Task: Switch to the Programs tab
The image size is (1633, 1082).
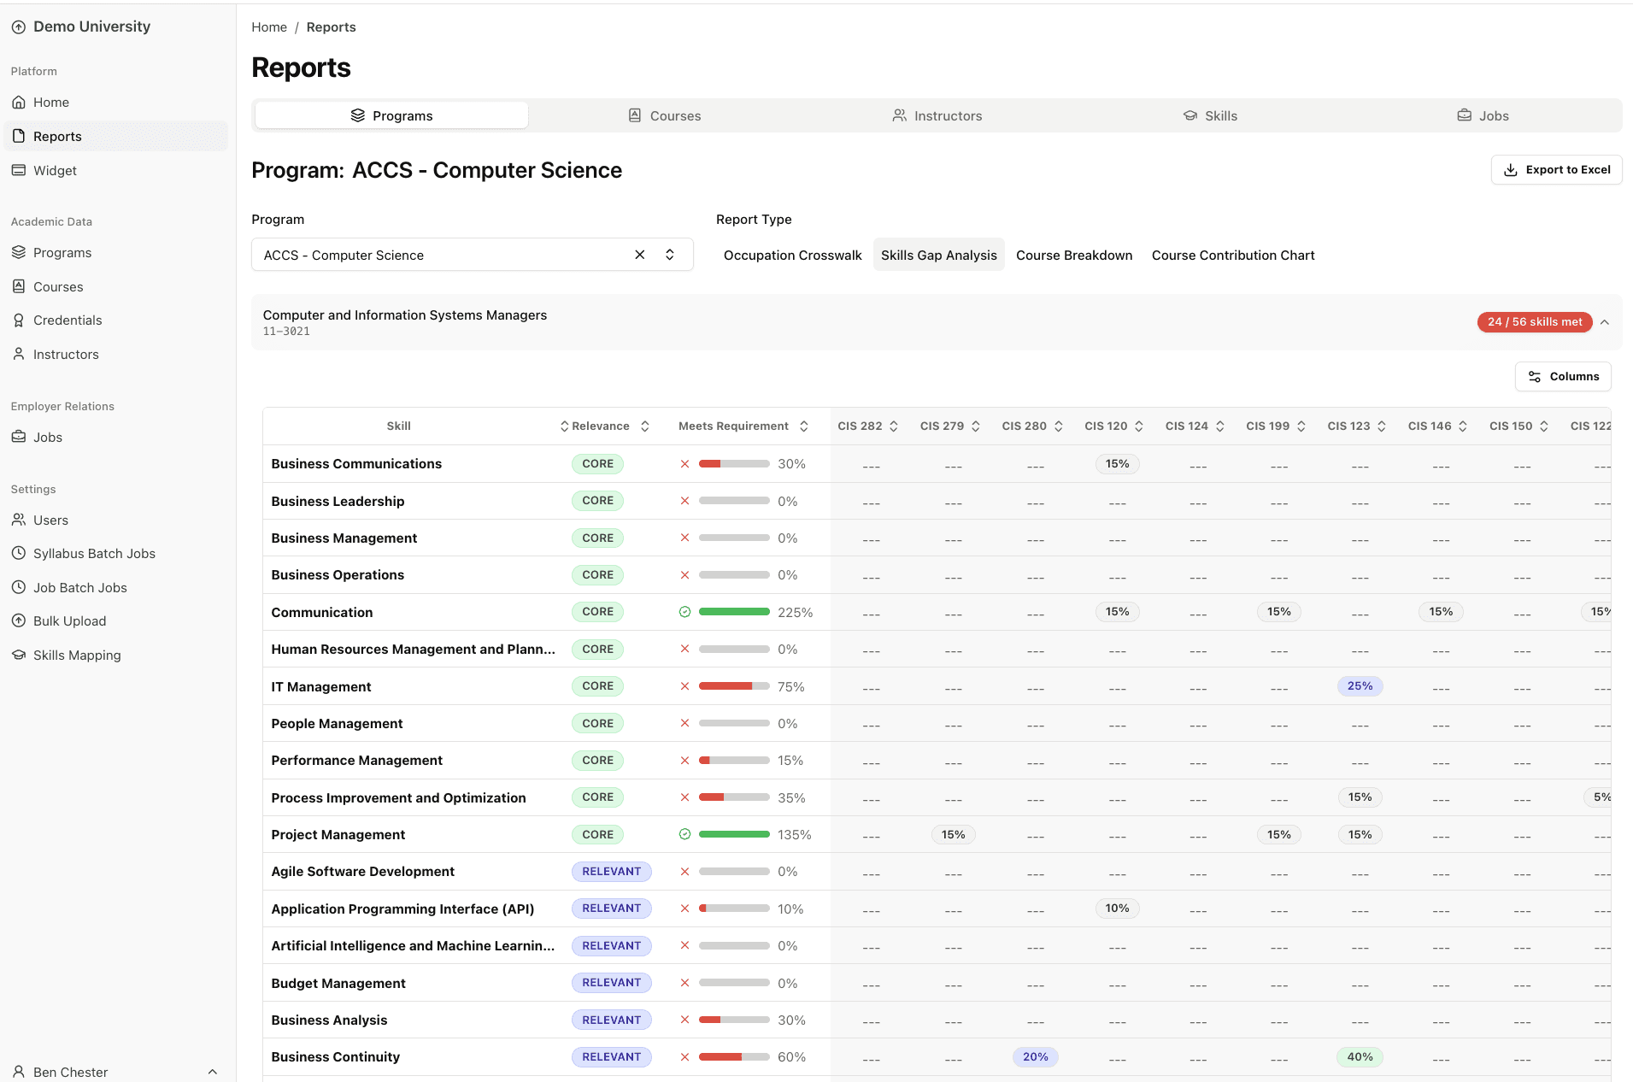Action: pos(391,115)
